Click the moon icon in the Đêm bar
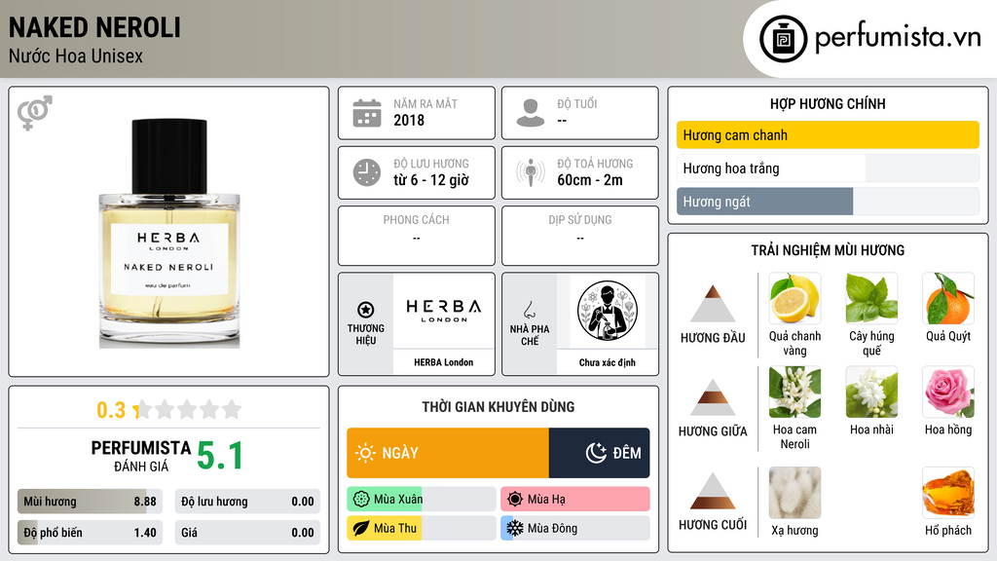The width and height of the screenshot is (997, 561). click(x=597, y=453)
